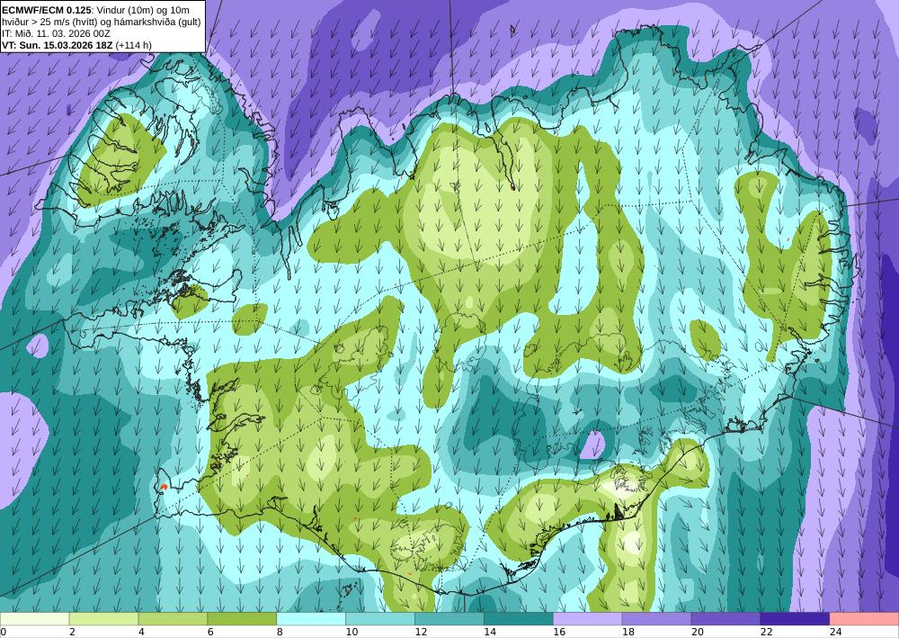Viewport: 899px width, 638px height.
Task: Choose the dark indigo 22–24 m/s legend swatch
Action: coord(796,618)
